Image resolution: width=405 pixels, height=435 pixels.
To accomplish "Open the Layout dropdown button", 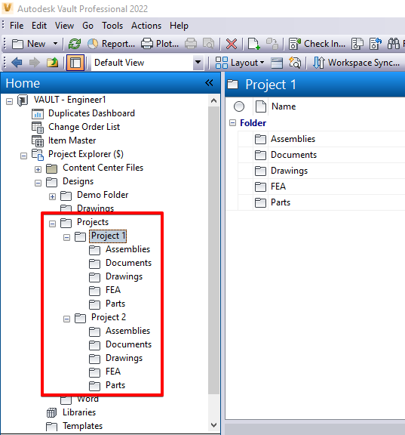I will 240,63.
